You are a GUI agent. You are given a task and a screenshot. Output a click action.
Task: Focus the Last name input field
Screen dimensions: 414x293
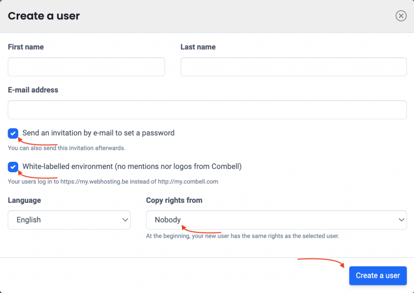pos(294,67)
